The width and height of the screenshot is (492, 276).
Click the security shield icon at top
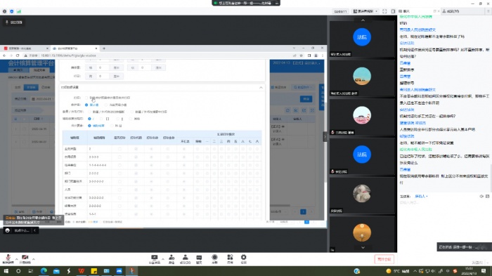[12, 11]
